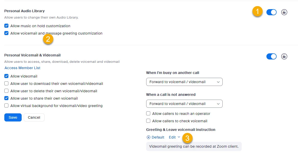Open When a call is not answered dropdown

click(184, 104)
